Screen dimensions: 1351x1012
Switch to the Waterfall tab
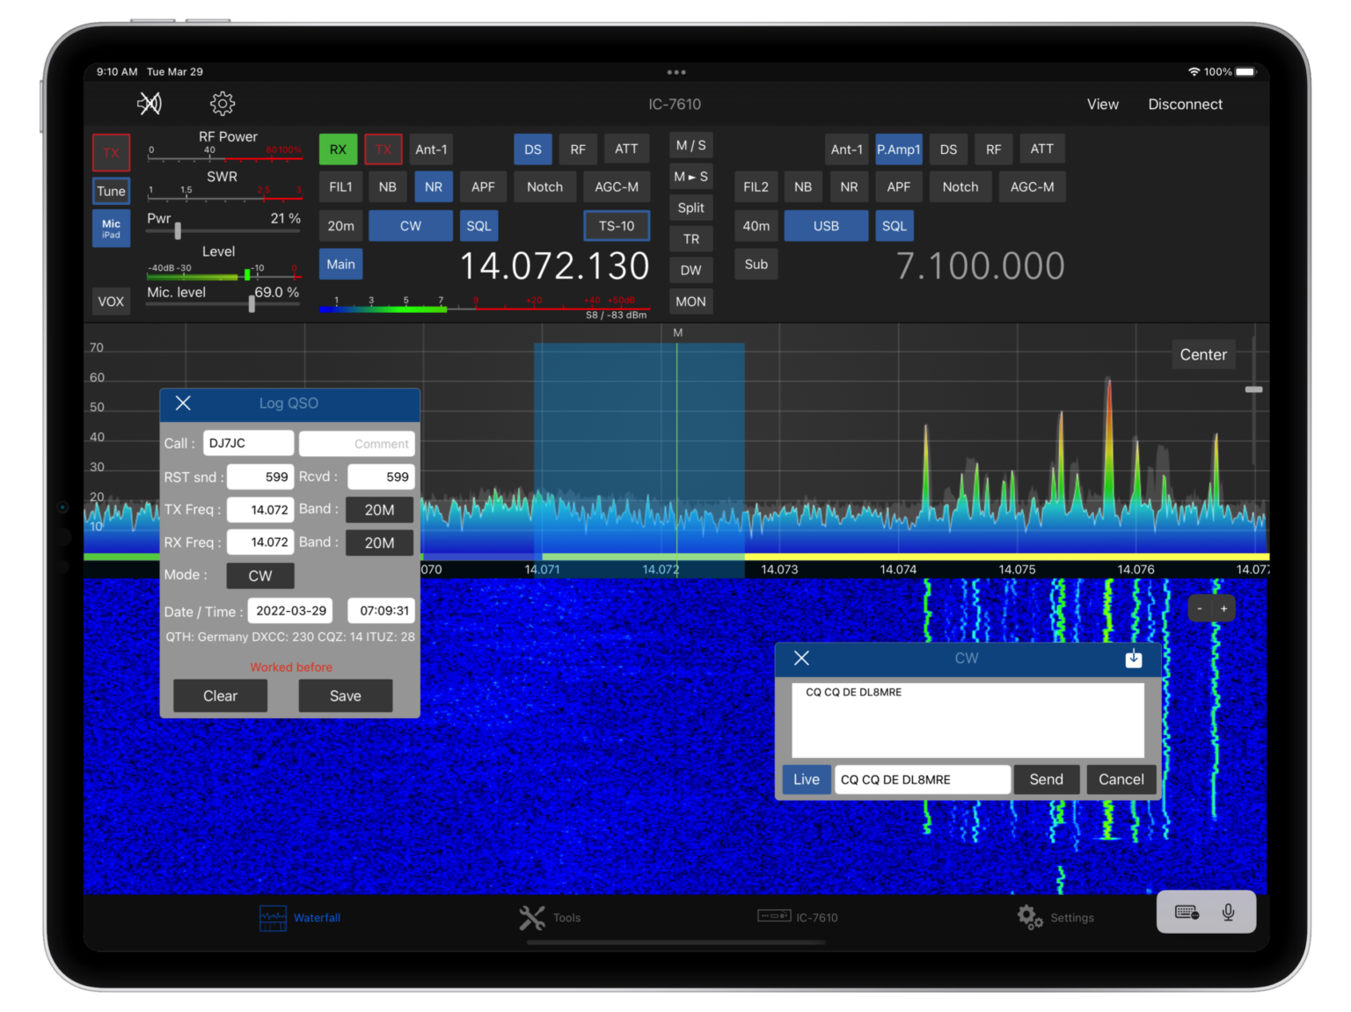pyautogui.click(x=301, y=917)
